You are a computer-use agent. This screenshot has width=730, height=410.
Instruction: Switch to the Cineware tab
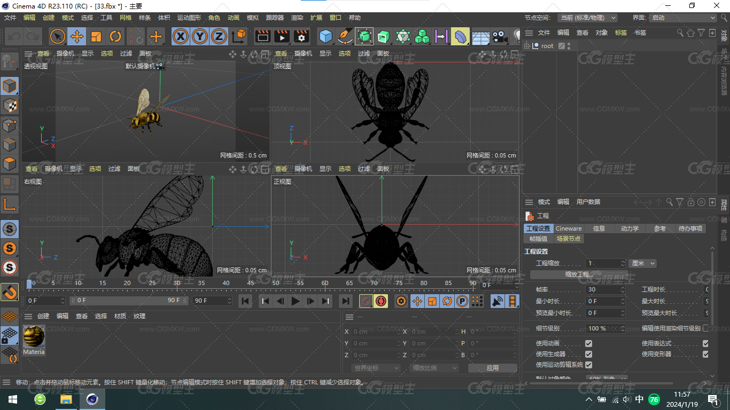coord(569,228)
